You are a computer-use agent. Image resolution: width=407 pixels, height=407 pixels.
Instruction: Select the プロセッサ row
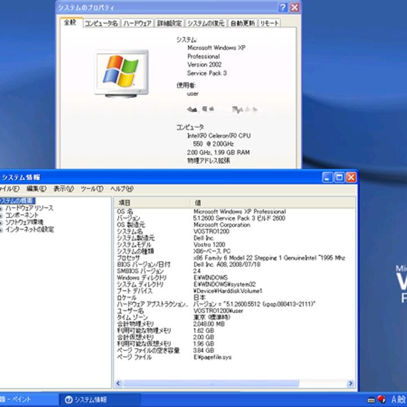(x=235, y=258)
